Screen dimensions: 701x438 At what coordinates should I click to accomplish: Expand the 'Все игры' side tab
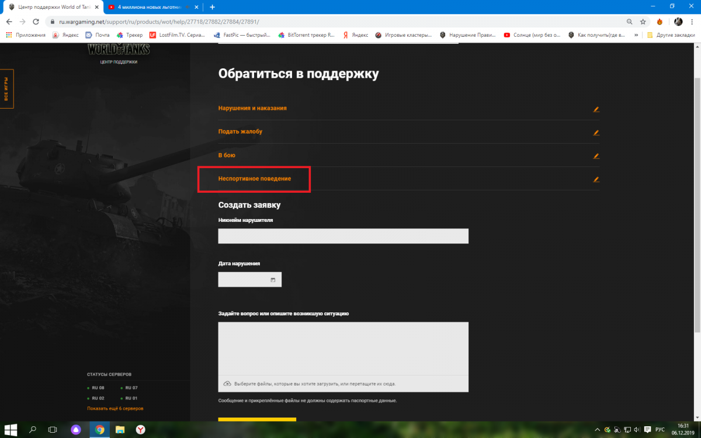[6, 89]
